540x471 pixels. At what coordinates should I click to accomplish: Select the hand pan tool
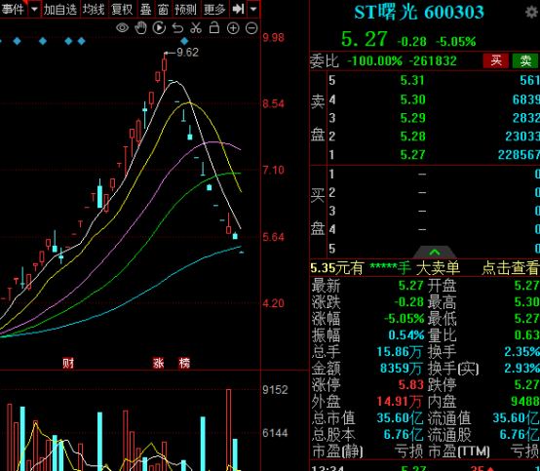coord(140,28)
